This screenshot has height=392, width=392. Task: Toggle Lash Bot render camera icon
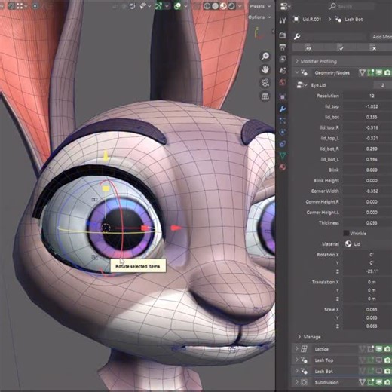387,371
